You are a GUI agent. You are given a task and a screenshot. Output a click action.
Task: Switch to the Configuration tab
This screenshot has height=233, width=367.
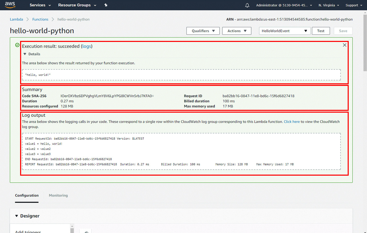[x=27, y=195]
